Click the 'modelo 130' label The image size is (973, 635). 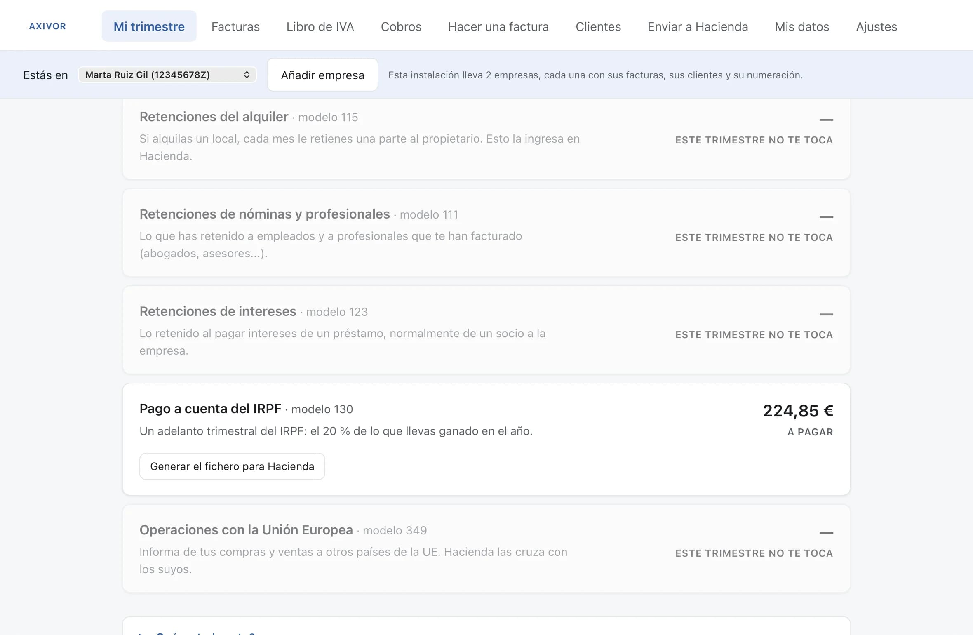pos(322,409)
